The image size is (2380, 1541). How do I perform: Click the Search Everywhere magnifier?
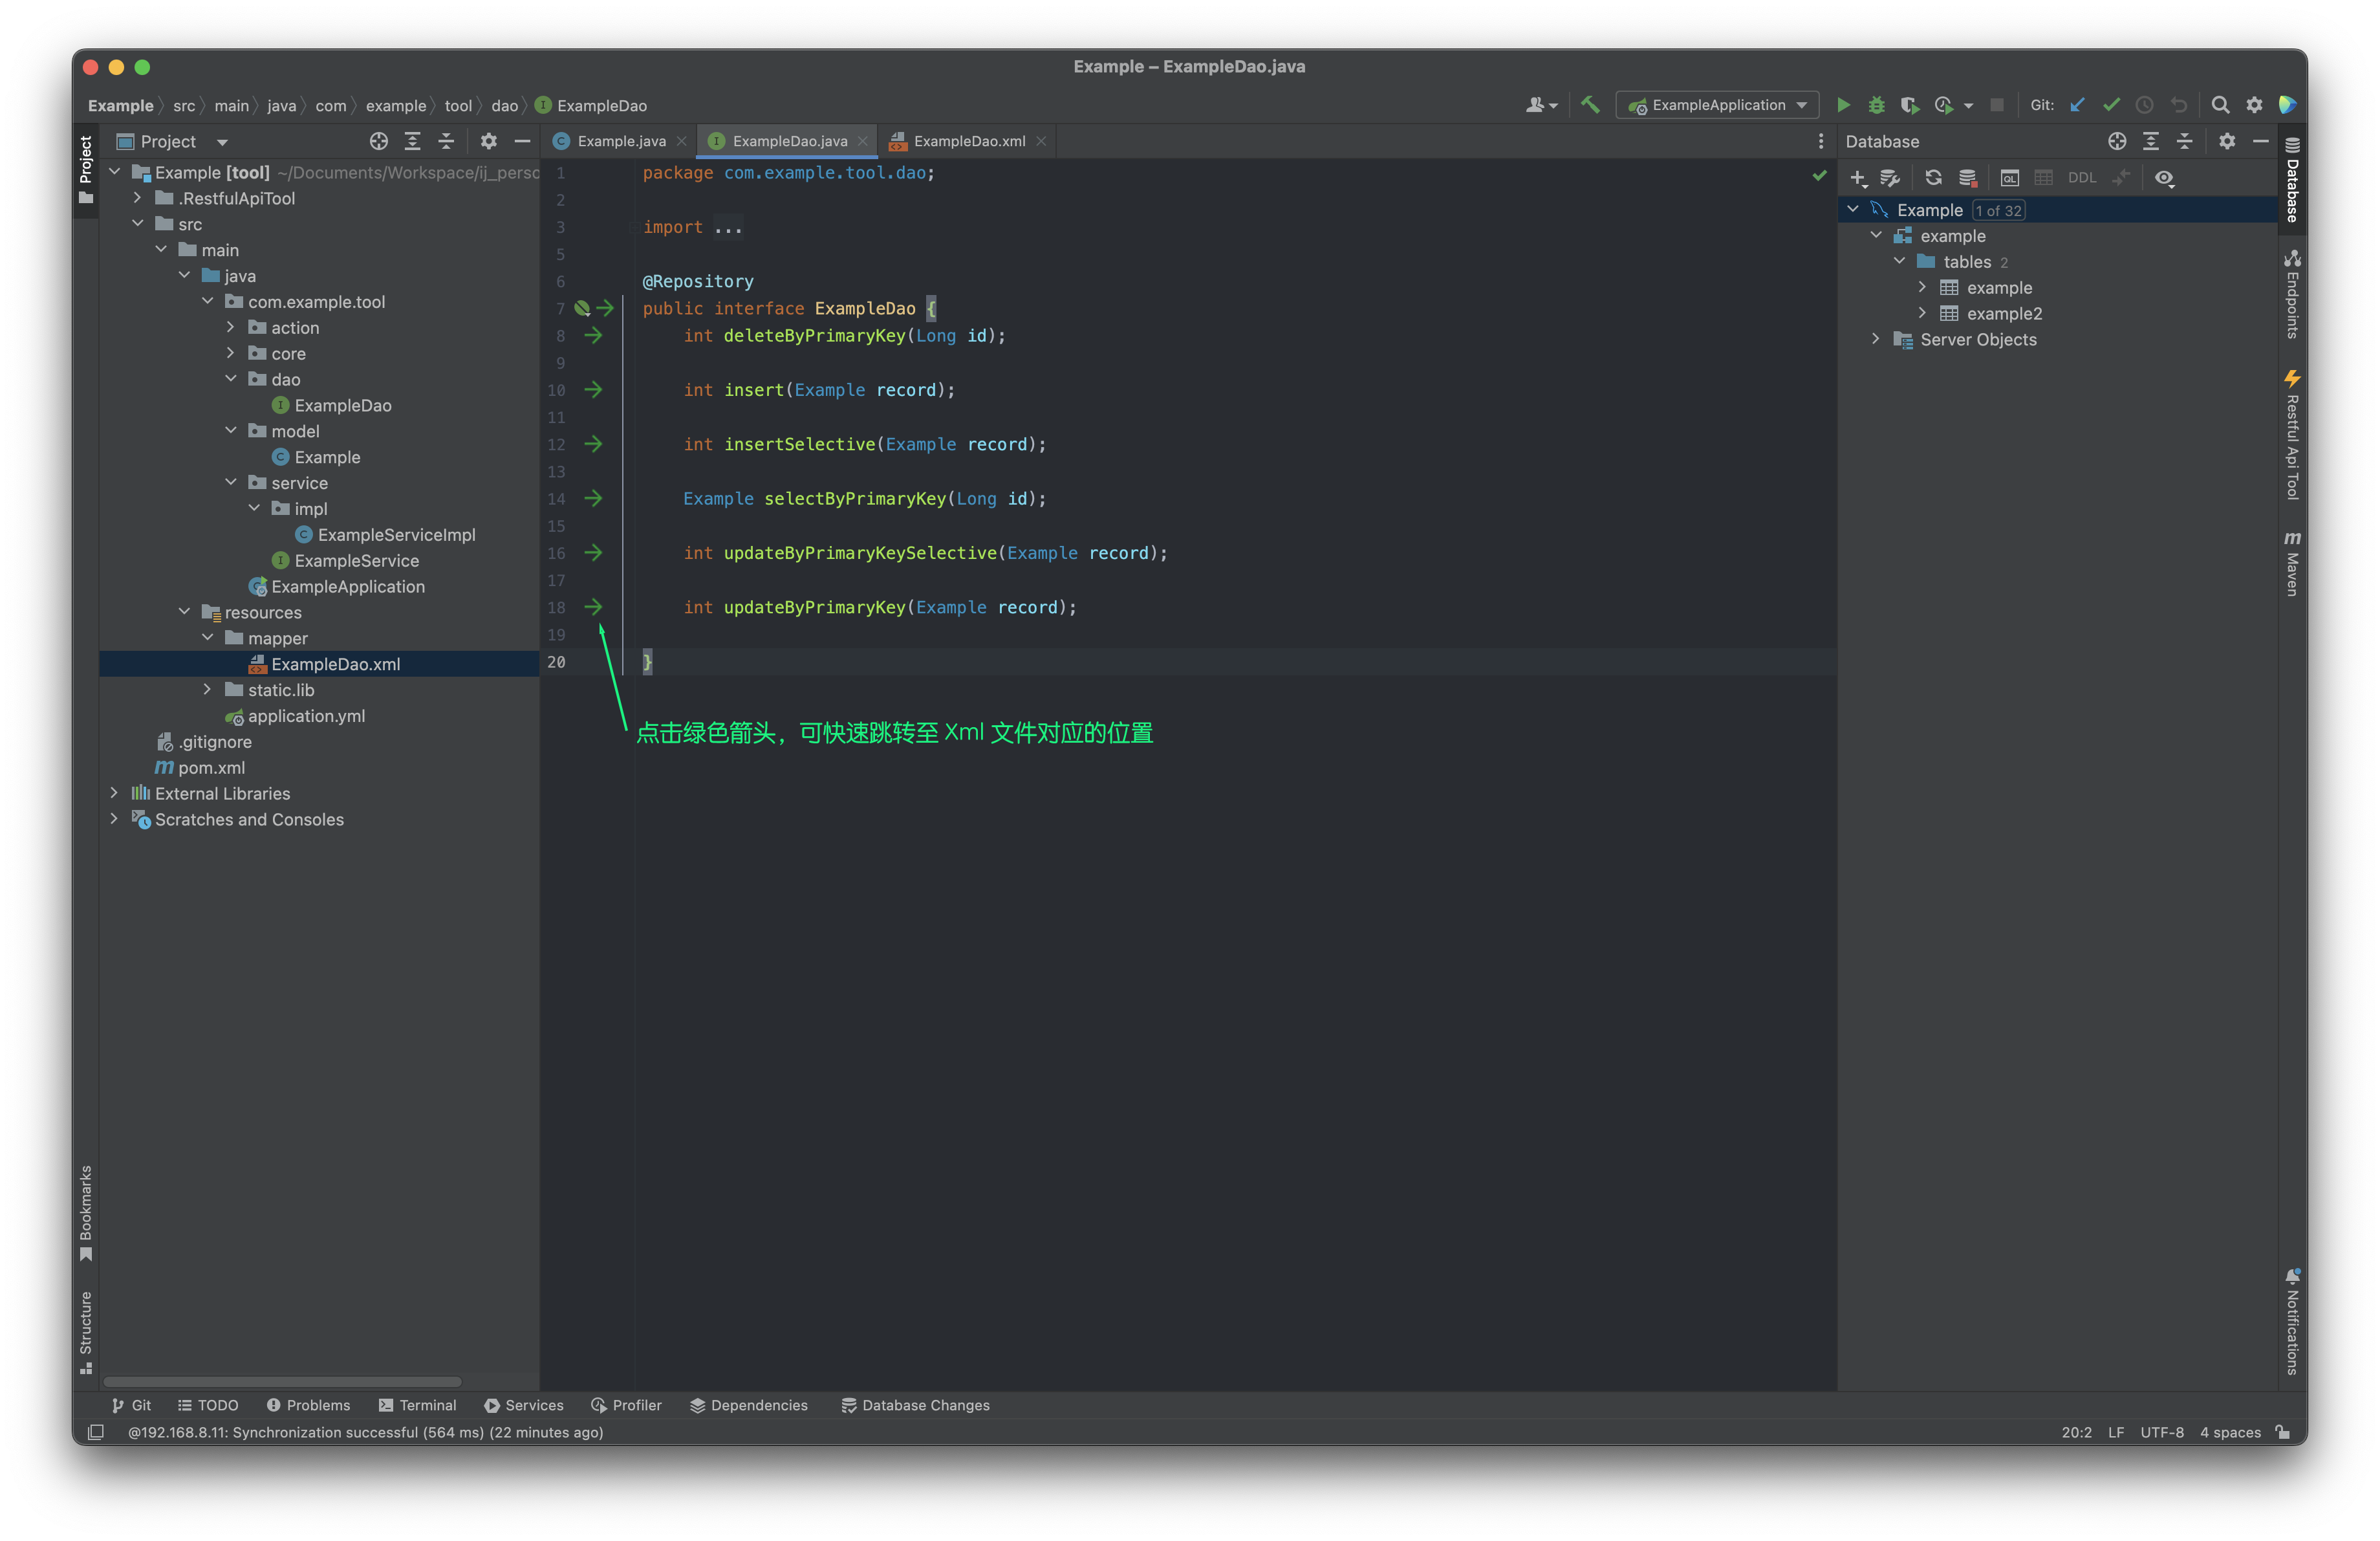2219,105
